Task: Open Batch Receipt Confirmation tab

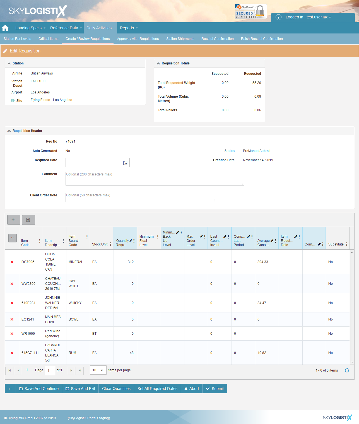Action: click(262, 39)
